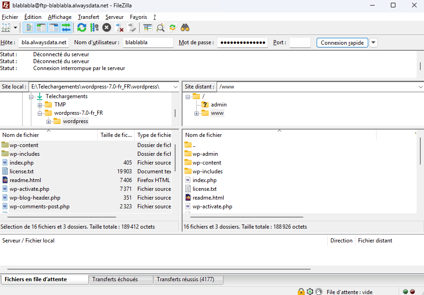The image size is (424, 295).
Task: Click the Connexion rapide button
Action: [342, 43]
